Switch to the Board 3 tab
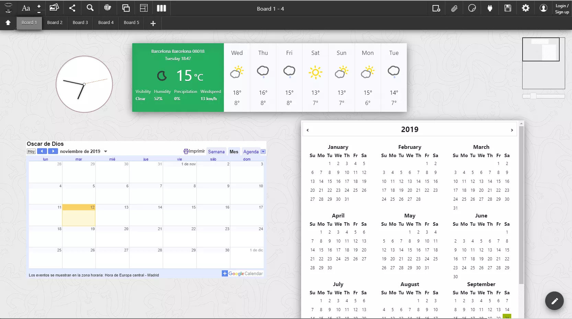The width and height of the screenshot is (572, 319). [80, 23]
